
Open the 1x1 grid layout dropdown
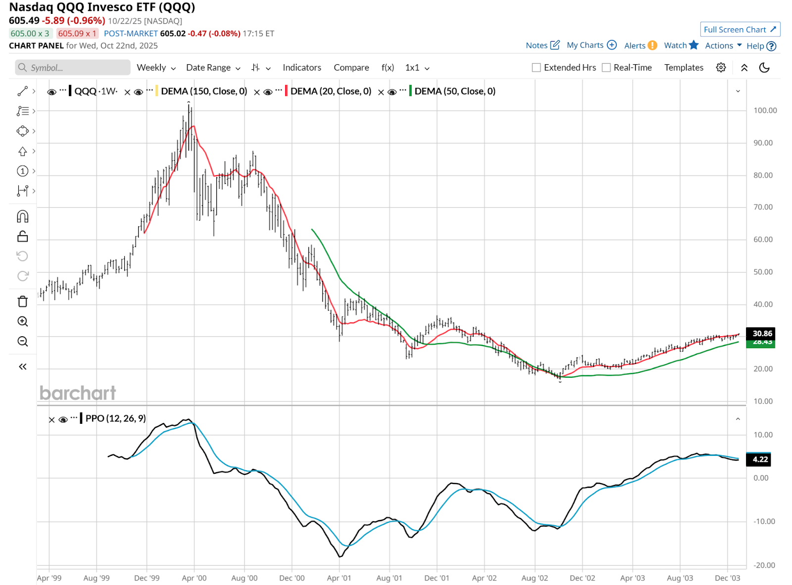(417, 68)
